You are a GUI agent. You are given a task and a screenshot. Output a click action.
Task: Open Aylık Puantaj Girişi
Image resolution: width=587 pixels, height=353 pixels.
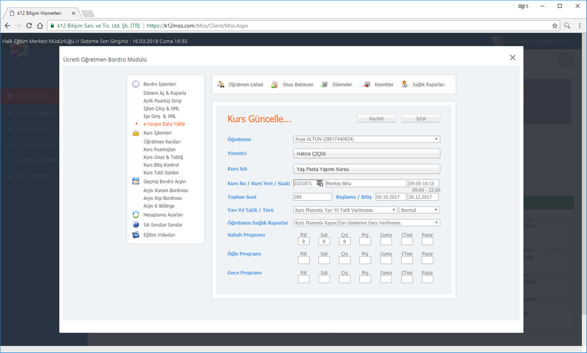(x=162, y=101)
